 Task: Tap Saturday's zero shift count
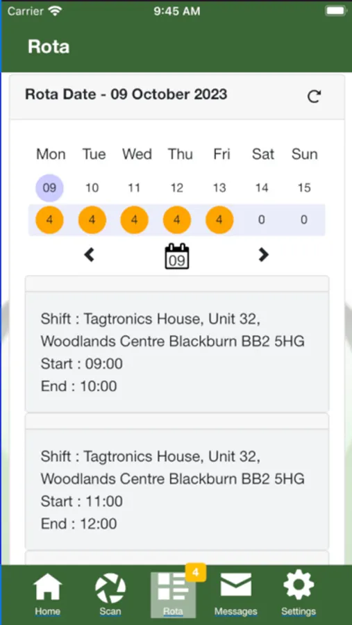click(262, 219)
